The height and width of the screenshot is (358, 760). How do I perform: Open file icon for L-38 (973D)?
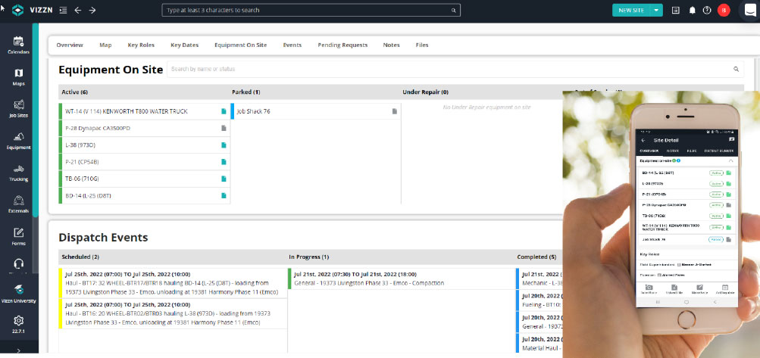pyautogui.click(x=224, y=145)
